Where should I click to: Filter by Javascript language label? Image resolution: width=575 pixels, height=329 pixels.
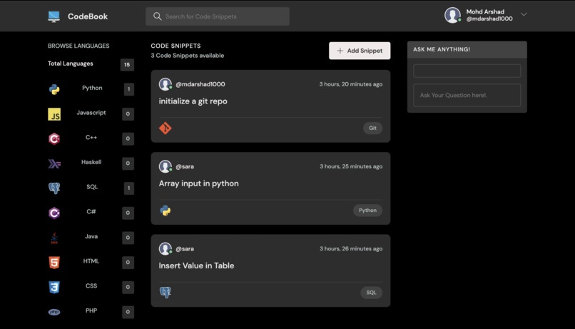[91, 113]
